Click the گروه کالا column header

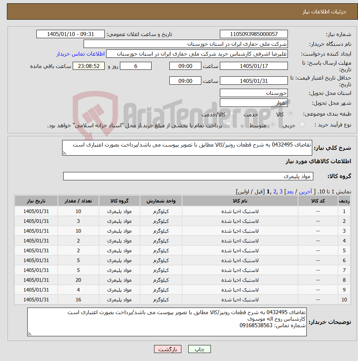point(119,201)
